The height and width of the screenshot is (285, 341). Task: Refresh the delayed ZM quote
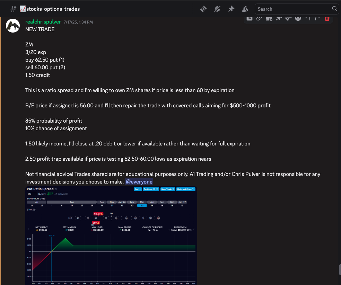(56, 194)
